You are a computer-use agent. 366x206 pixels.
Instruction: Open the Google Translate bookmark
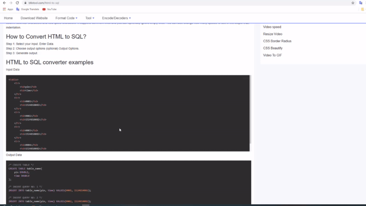coord(28,9)
